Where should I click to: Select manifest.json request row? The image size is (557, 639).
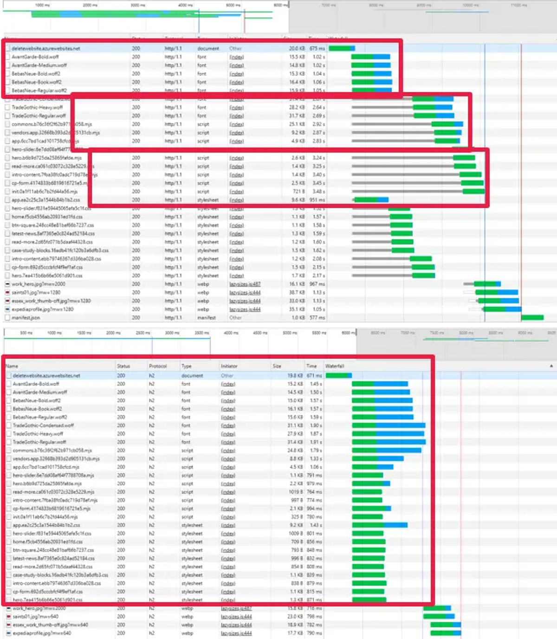[x=26, y=318]
